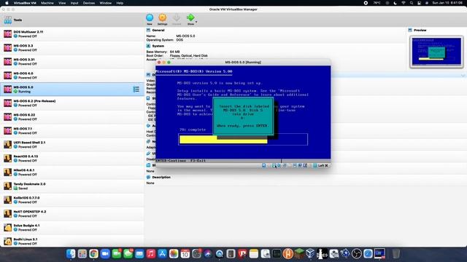Click the Wi-Fi icon in the menu bar

404,3
